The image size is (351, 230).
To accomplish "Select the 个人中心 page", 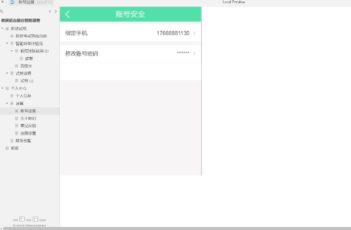I will 18,88.
